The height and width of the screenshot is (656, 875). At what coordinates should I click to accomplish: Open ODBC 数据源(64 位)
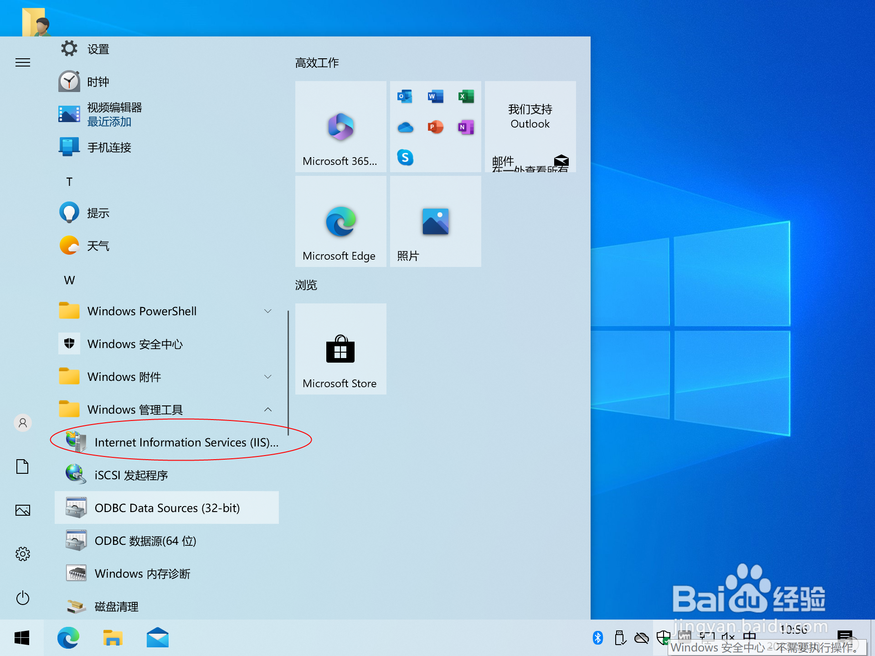click(x=167, y=541)
